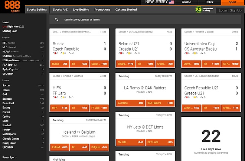Screen dimensions: 245x161
Task: Open the 22 Live right now tile
Action: point(211,139)
